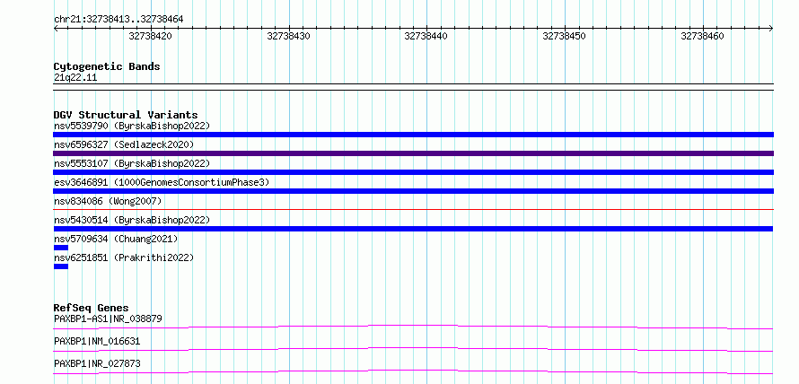Open gene PAXBP1|NR_027873 label
The image size is (799, 384).
(x=97, y=363)
